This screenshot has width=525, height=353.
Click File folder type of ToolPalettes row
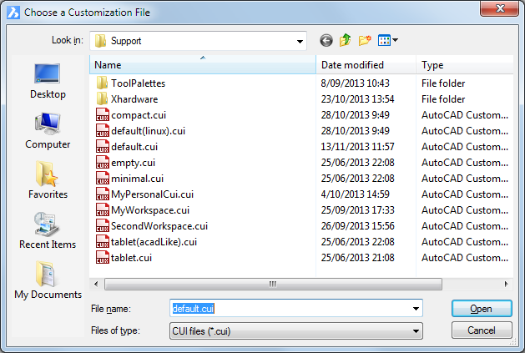coord(443,83)
